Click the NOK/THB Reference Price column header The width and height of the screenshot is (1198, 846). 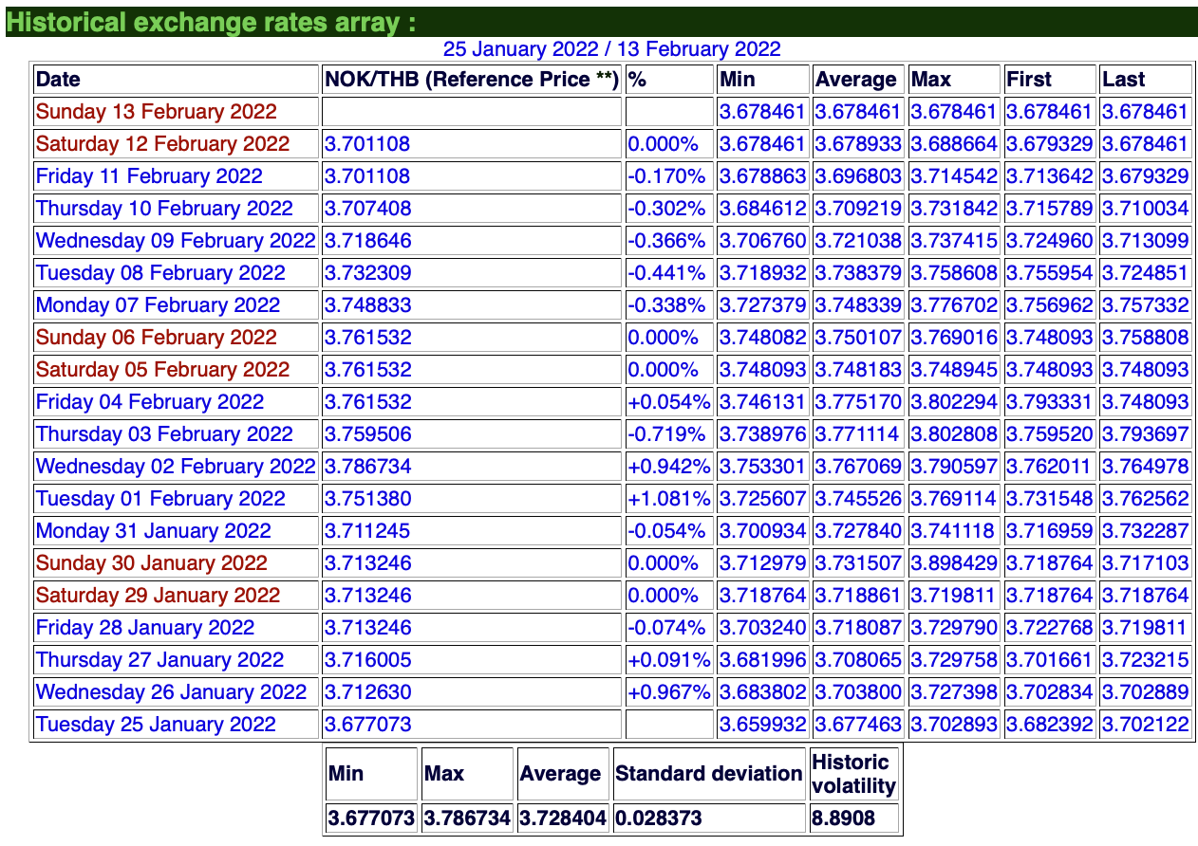click(x=471, y=80)
